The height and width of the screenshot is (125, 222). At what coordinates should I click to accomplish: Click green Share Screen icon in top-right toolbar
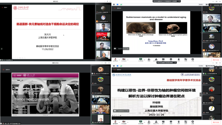[x=141, y=59]
